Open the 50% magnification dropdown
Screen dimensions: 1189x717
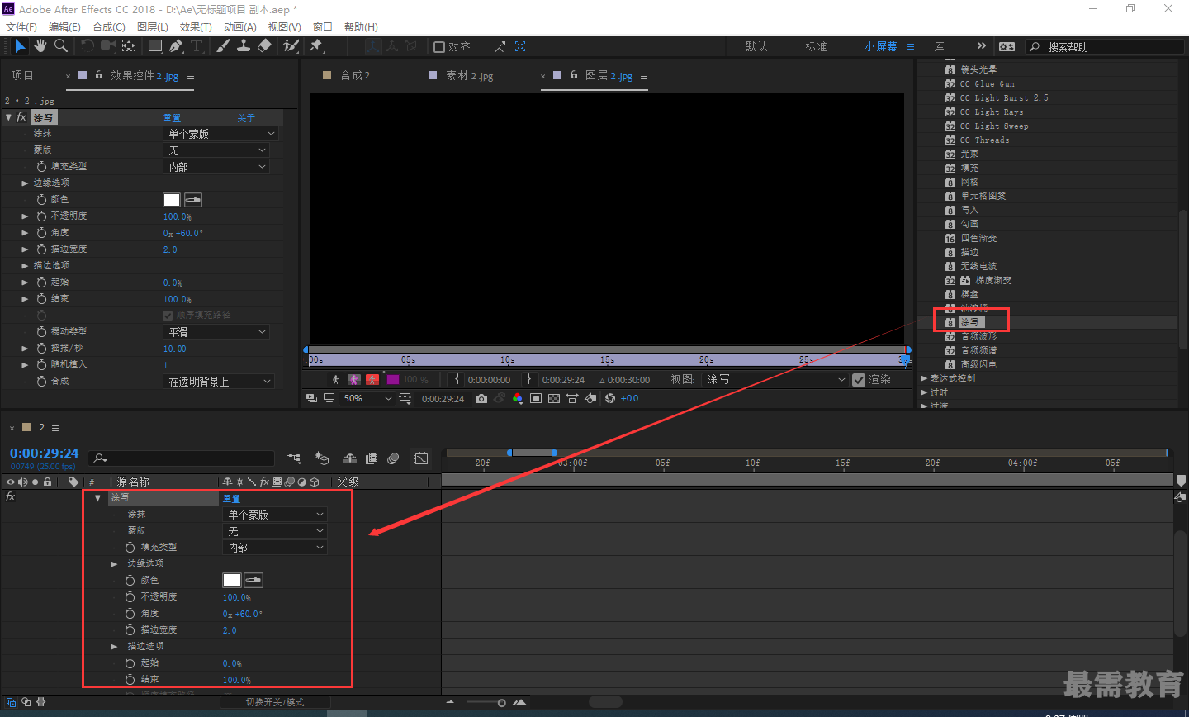point(367,398)
